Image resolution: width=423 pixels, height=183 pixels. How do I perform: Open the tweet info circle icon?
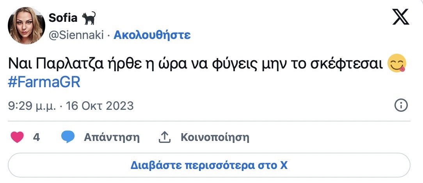tap(401, 105)
